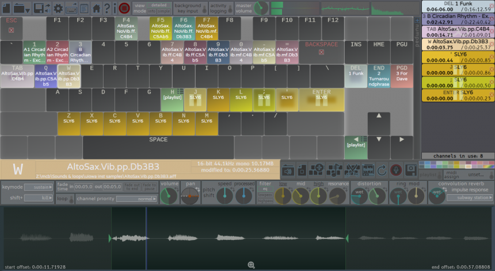Open the folder icon's dropdown arrow

(28, 11)
